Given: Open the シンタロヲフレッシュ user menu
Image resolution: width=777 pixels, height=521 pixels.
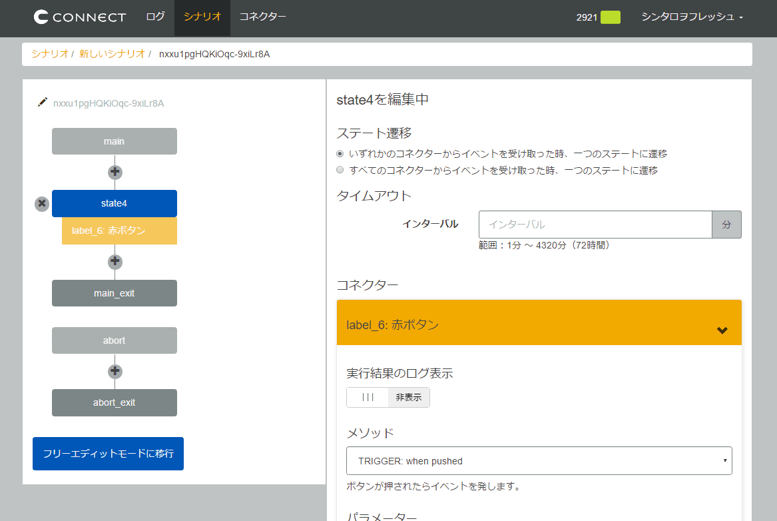Looking at the screenshot, I should [x=692, y=17].
